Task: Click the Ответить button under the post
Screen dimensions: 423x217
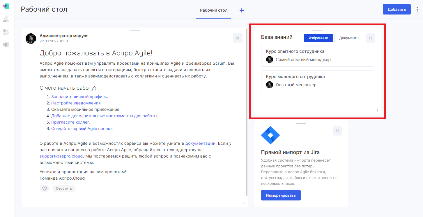Action: 64,189
